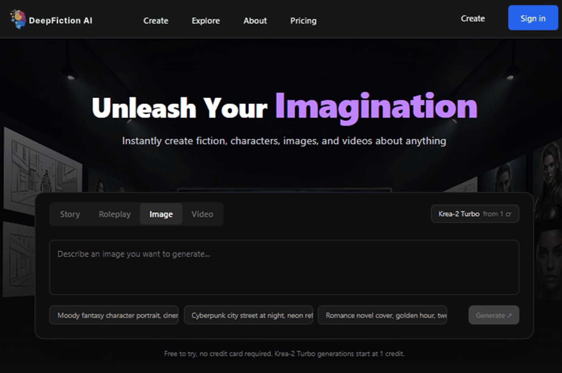Open the Create menu next to the logo
Image resolution: width=562 pixels, height=373 pixels.
156,21
